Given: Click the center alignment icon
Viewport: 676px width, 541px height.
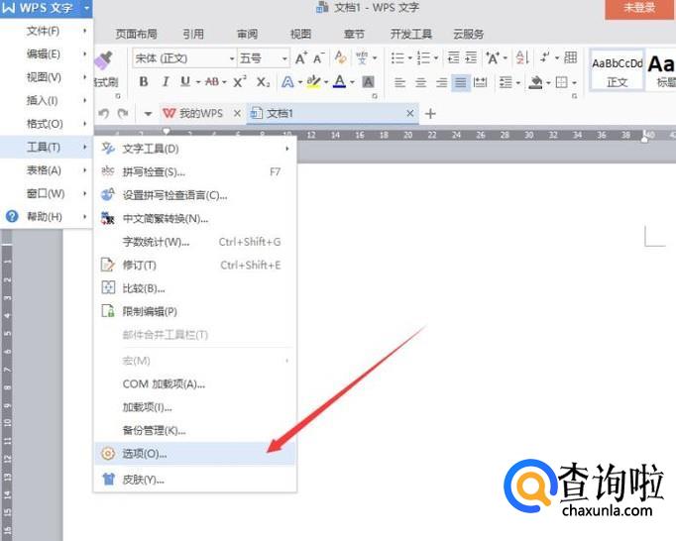Looking at the screenshot, I should 421,82.
